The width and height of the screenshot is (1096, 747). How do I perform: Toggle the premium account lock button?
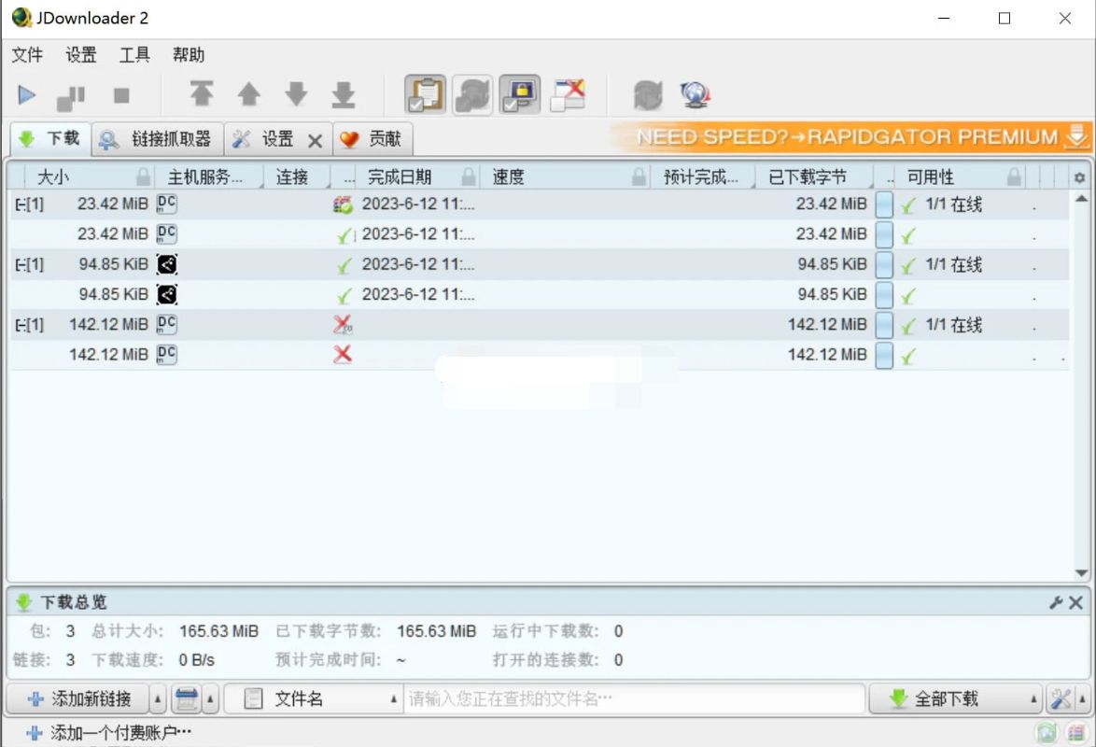(x=520, y=94)
